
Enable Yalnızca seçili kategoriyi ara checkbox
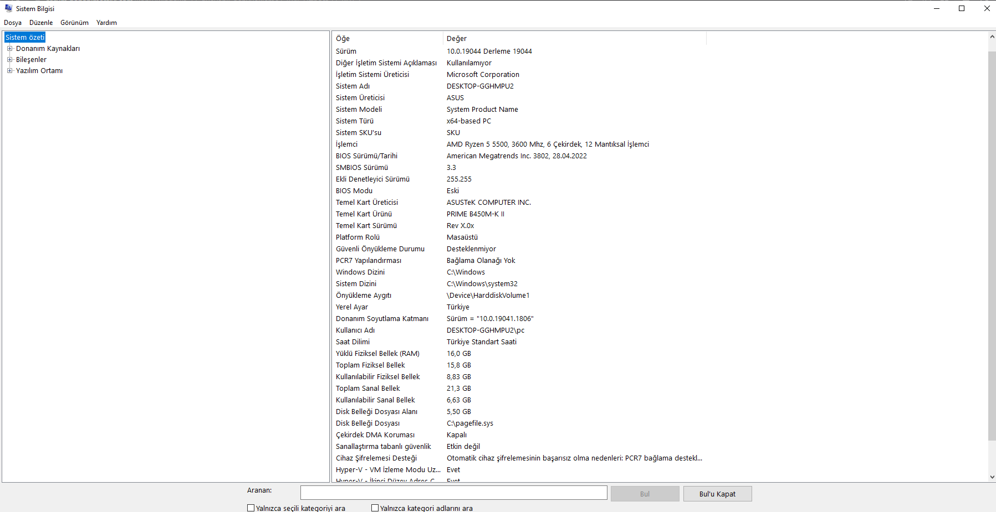pyautogui.click(x=251, y=508)
